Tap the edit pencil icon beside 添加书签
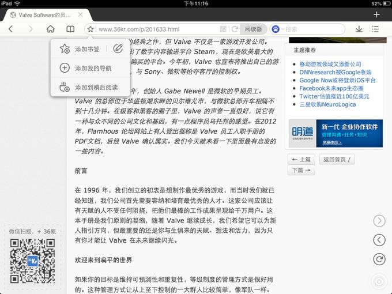Viewport: 392px width, 294px height. 118,48
